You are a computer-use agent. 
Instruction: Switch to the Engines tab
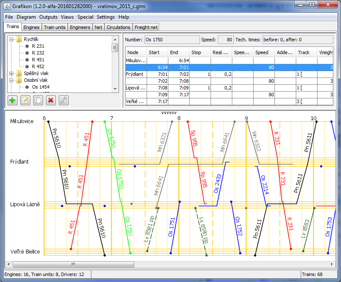(x=31, y=27)
